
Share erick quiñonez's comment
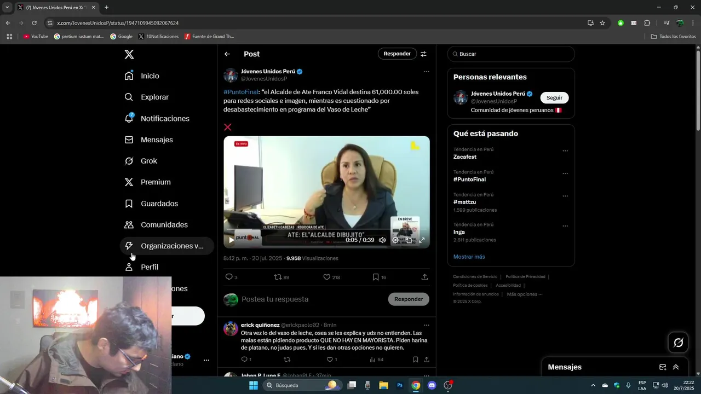point(426,360)
